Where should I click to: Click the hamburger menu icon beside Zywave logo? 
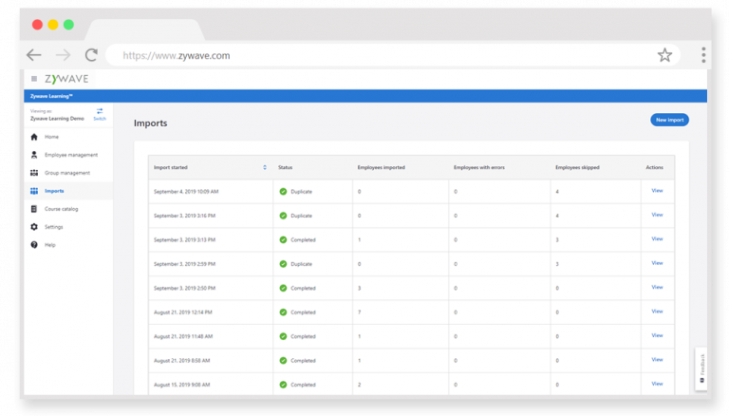coord(34,79)
